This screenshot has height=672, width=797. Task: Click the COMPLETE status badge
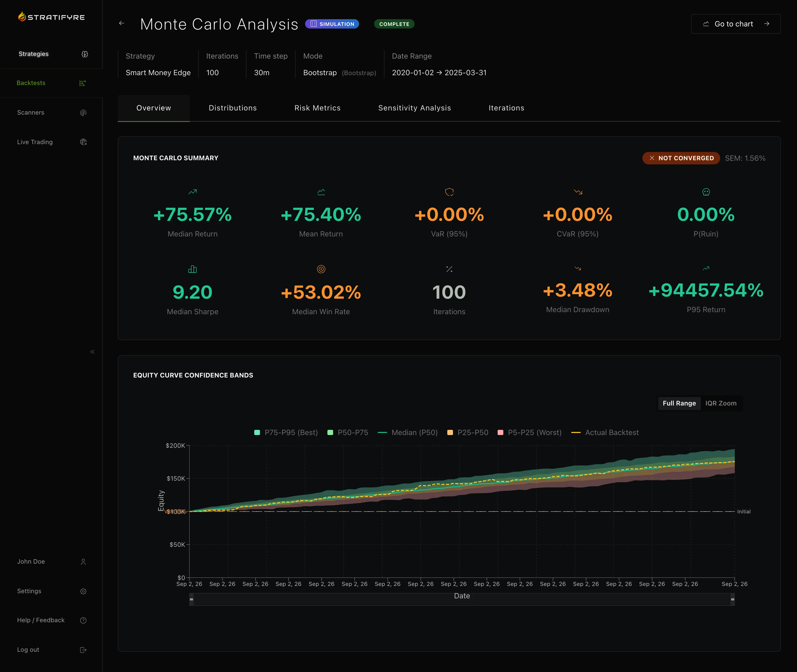pos(394,24)
